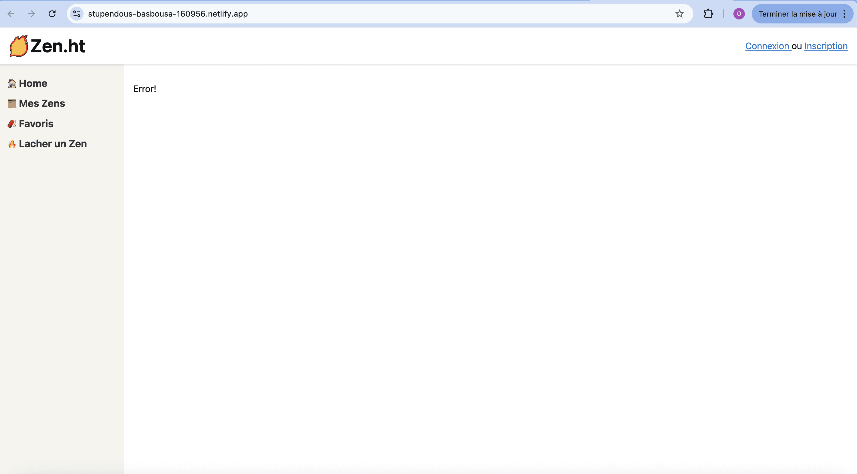The width and height of the screenshot is (857, 474).
Task: Click the fire icon beside Lacher un Zen
Action: click(12, 144)
